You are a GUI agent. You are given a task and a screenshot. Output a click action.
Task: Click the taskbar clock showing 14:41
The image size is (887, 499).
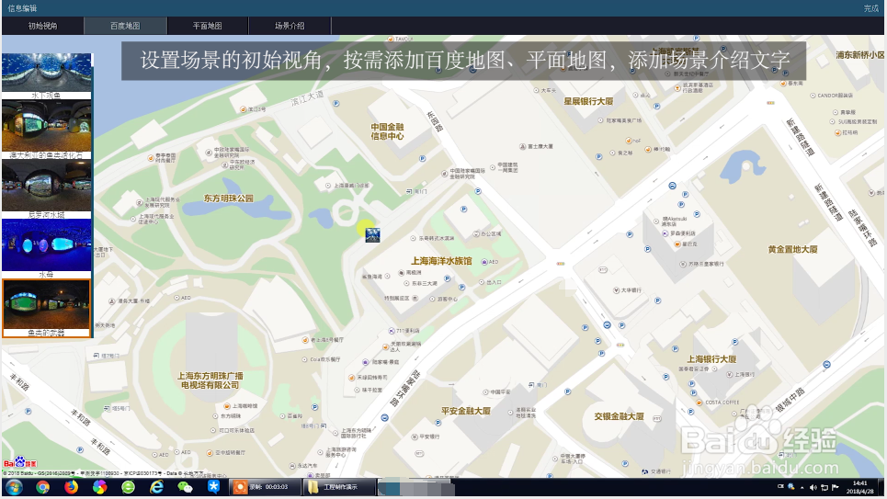(x=859, y=487)
